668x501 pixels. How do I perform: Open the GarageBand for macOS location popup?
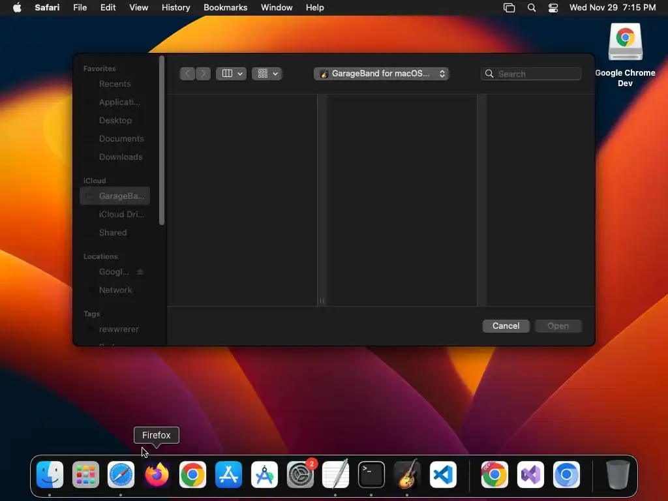point(382,74)
